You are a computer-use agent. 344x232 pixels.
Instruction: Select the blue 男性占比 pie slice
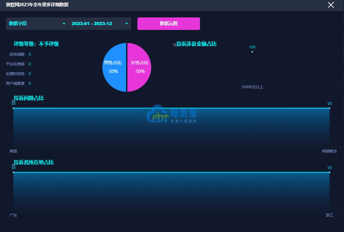[114, 67]
